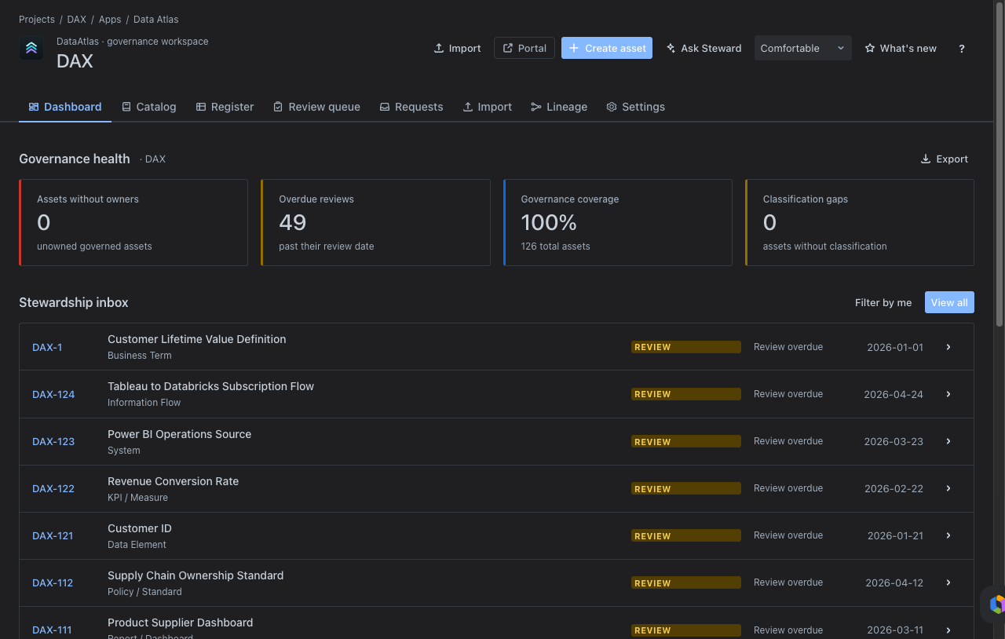The width and height of the screenshot is (1005, 639).
Task: Click the View all button
Action: [949, 302]
